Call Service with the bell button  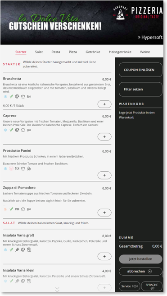click(x=129, y=286)
